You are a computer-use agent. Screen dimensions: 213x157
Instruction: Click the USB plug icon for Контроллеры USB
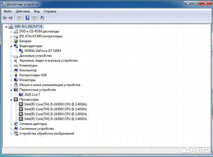click(16, 75)
